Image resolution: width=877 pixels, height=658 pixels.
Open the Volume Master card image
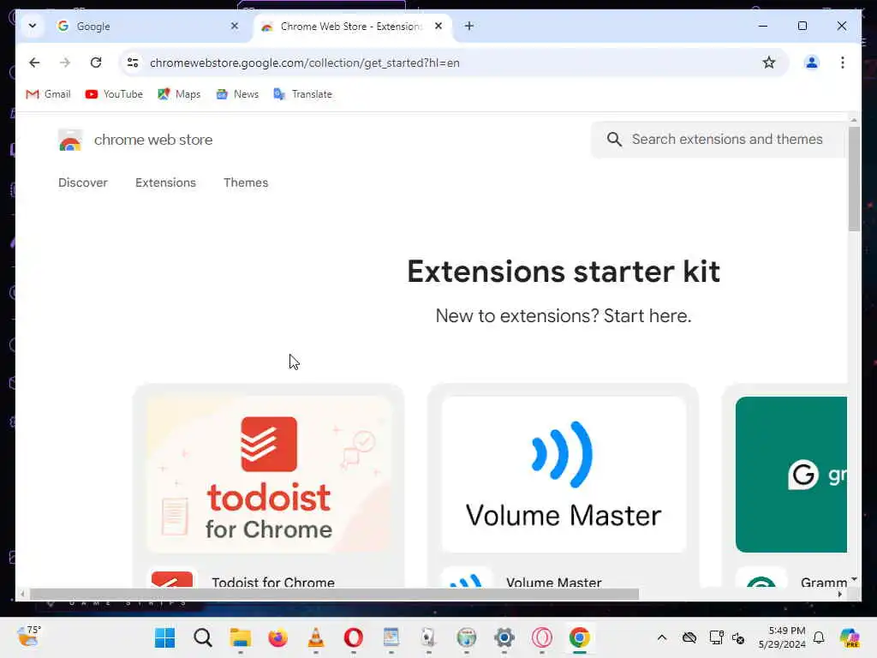click(564, 475)
